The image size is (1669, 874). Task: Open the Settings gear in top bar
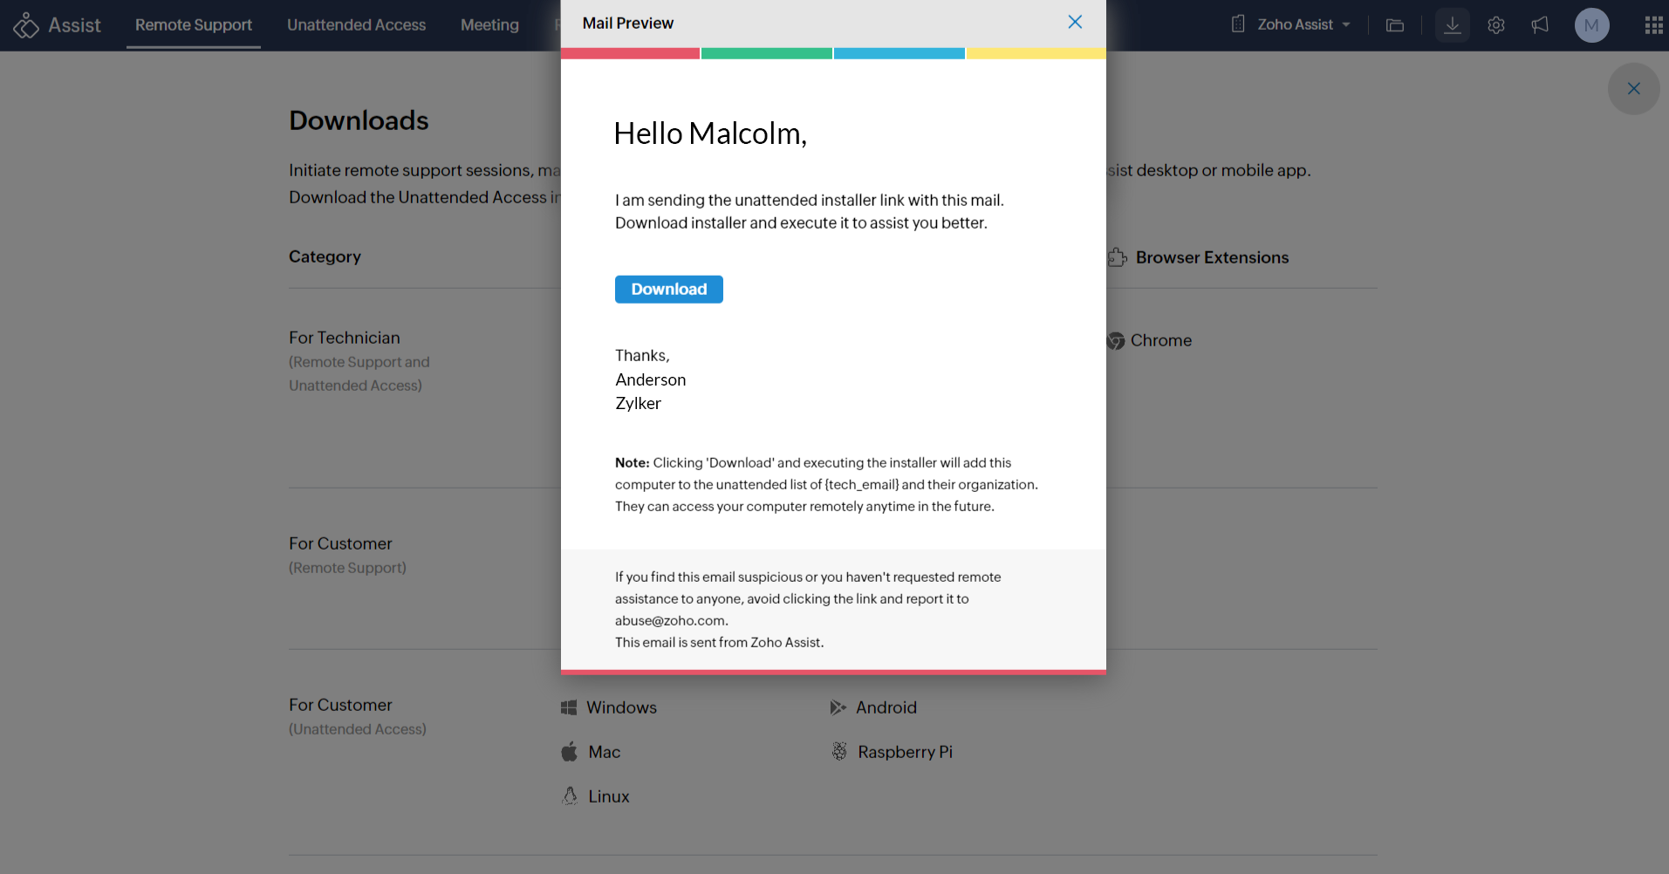[1496, 25]
